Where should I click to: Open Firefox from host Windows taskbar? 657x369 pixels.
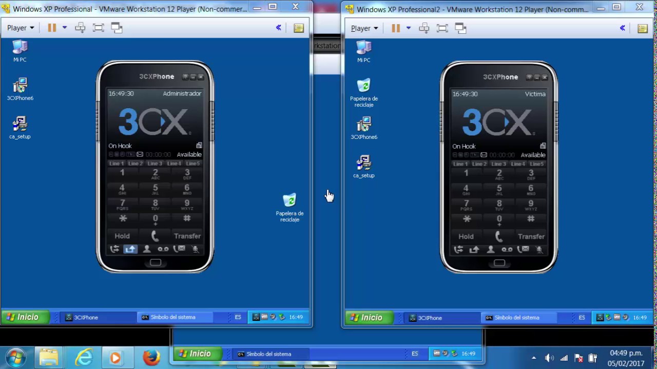point(151,357)
